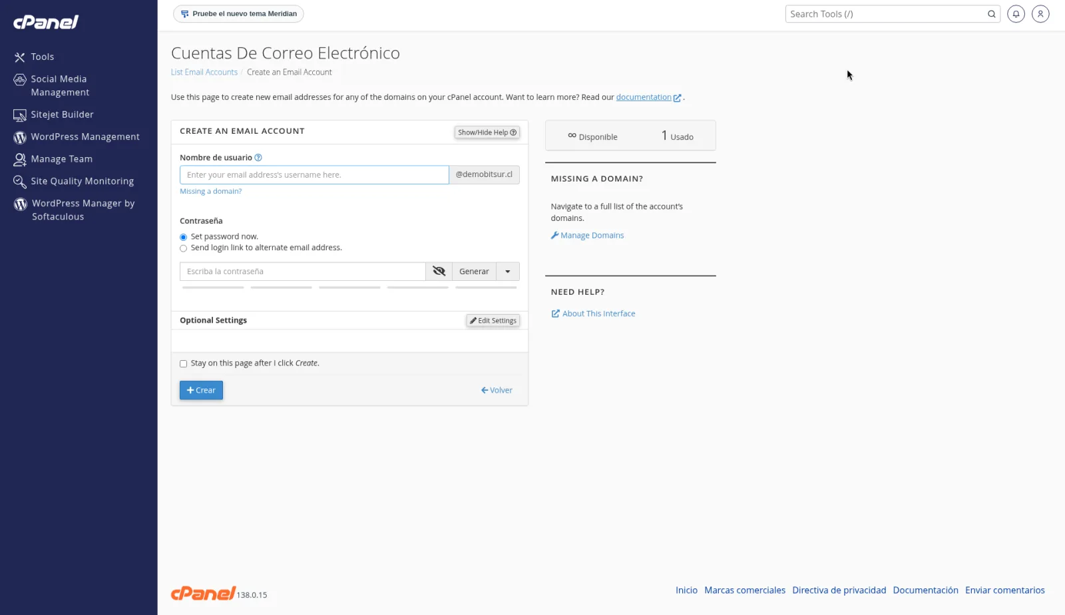This screenshot has width=1065, height=615.
Task: Click the username input field
Action: (x=314, y=175)
